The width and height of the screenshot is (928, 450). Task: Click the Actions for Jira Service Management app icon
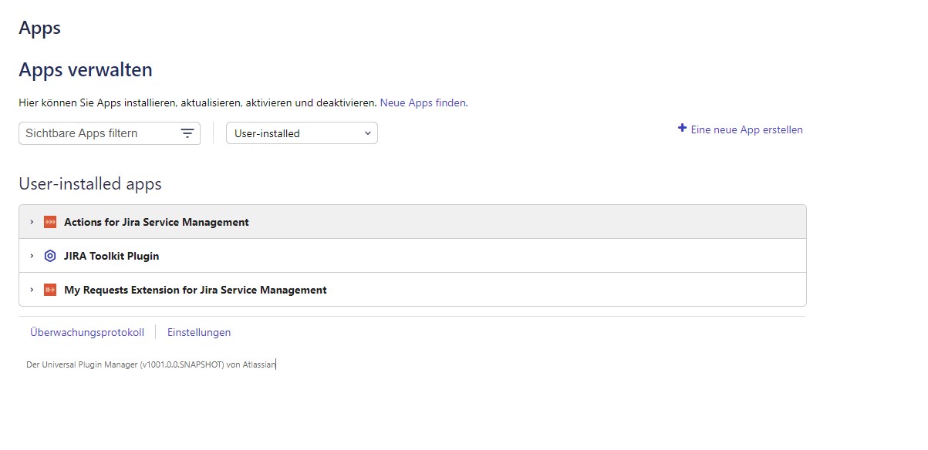pyautogui.click(x=50, y=222)
